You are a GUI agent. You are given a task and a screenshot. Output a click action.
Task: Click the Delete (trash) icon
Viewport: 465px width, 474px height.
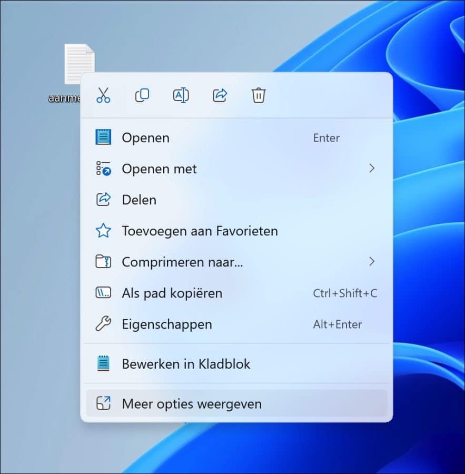258,95
